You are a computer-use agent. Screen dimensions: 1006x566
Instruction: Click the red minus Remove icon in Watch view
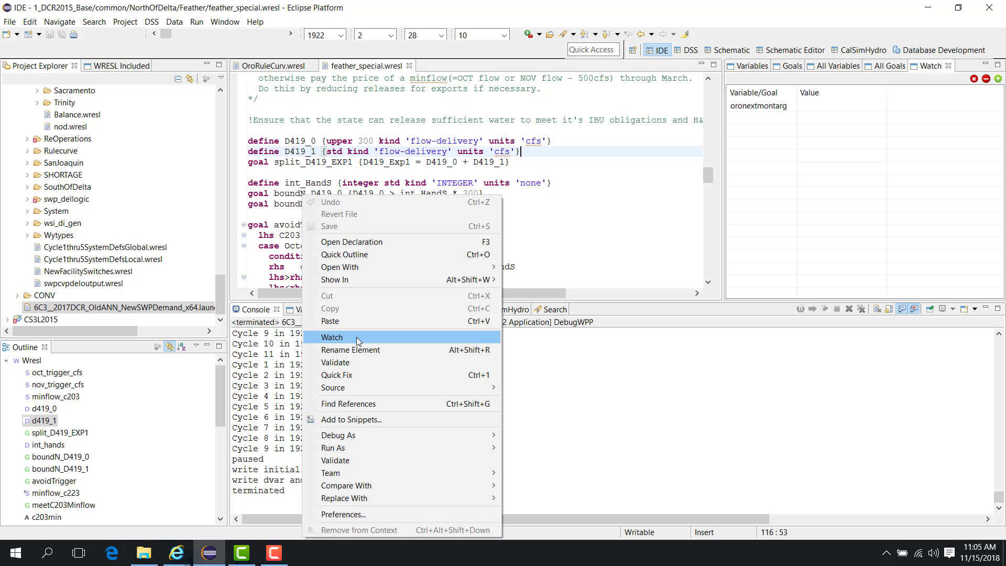tap(986, 79)
